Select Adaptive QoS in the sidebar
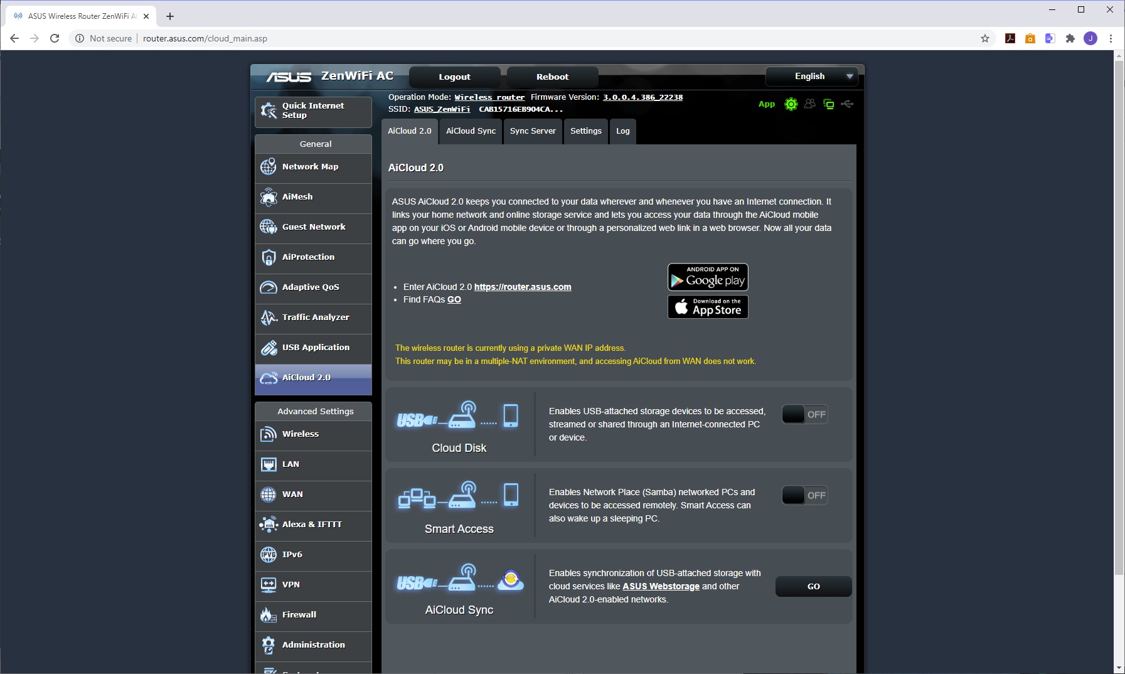Screen dimensions: 1125x674 pyautogui.click(x=313, y=287)
